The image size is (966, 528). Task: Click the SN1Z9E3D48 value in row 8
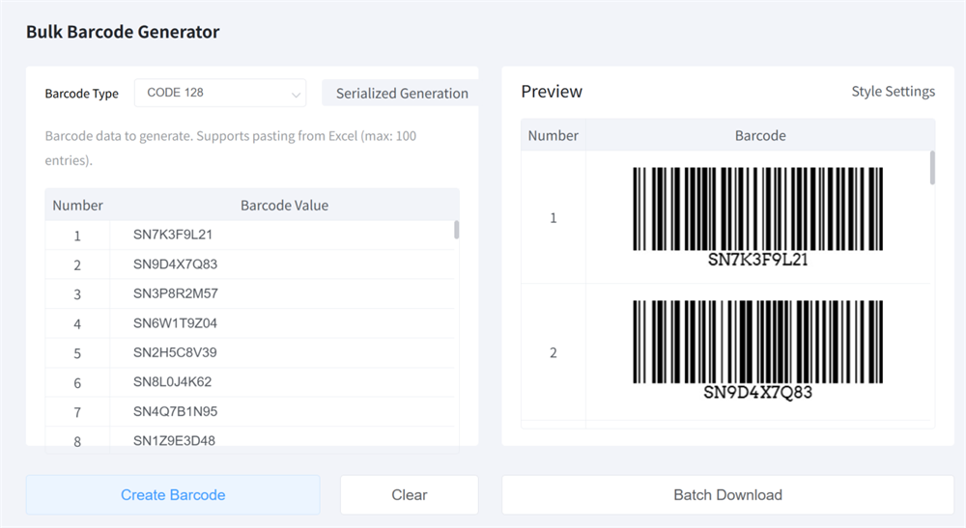point(174,441)
